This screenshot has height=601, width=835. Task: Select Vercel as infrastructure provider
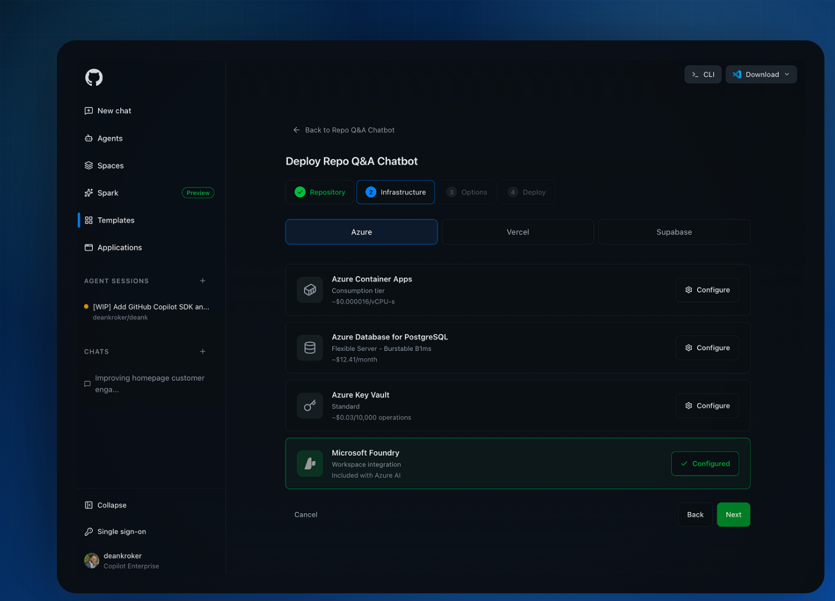pos(518,232)
